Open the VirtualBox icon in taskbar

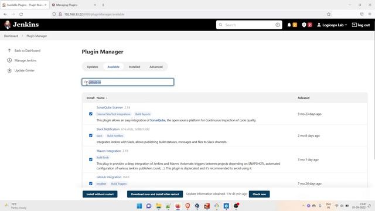tap(197, 206)
